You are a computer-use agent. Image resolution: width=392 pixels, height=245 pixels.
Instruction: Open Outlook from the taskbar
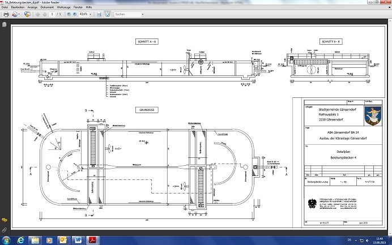point(63,240)
